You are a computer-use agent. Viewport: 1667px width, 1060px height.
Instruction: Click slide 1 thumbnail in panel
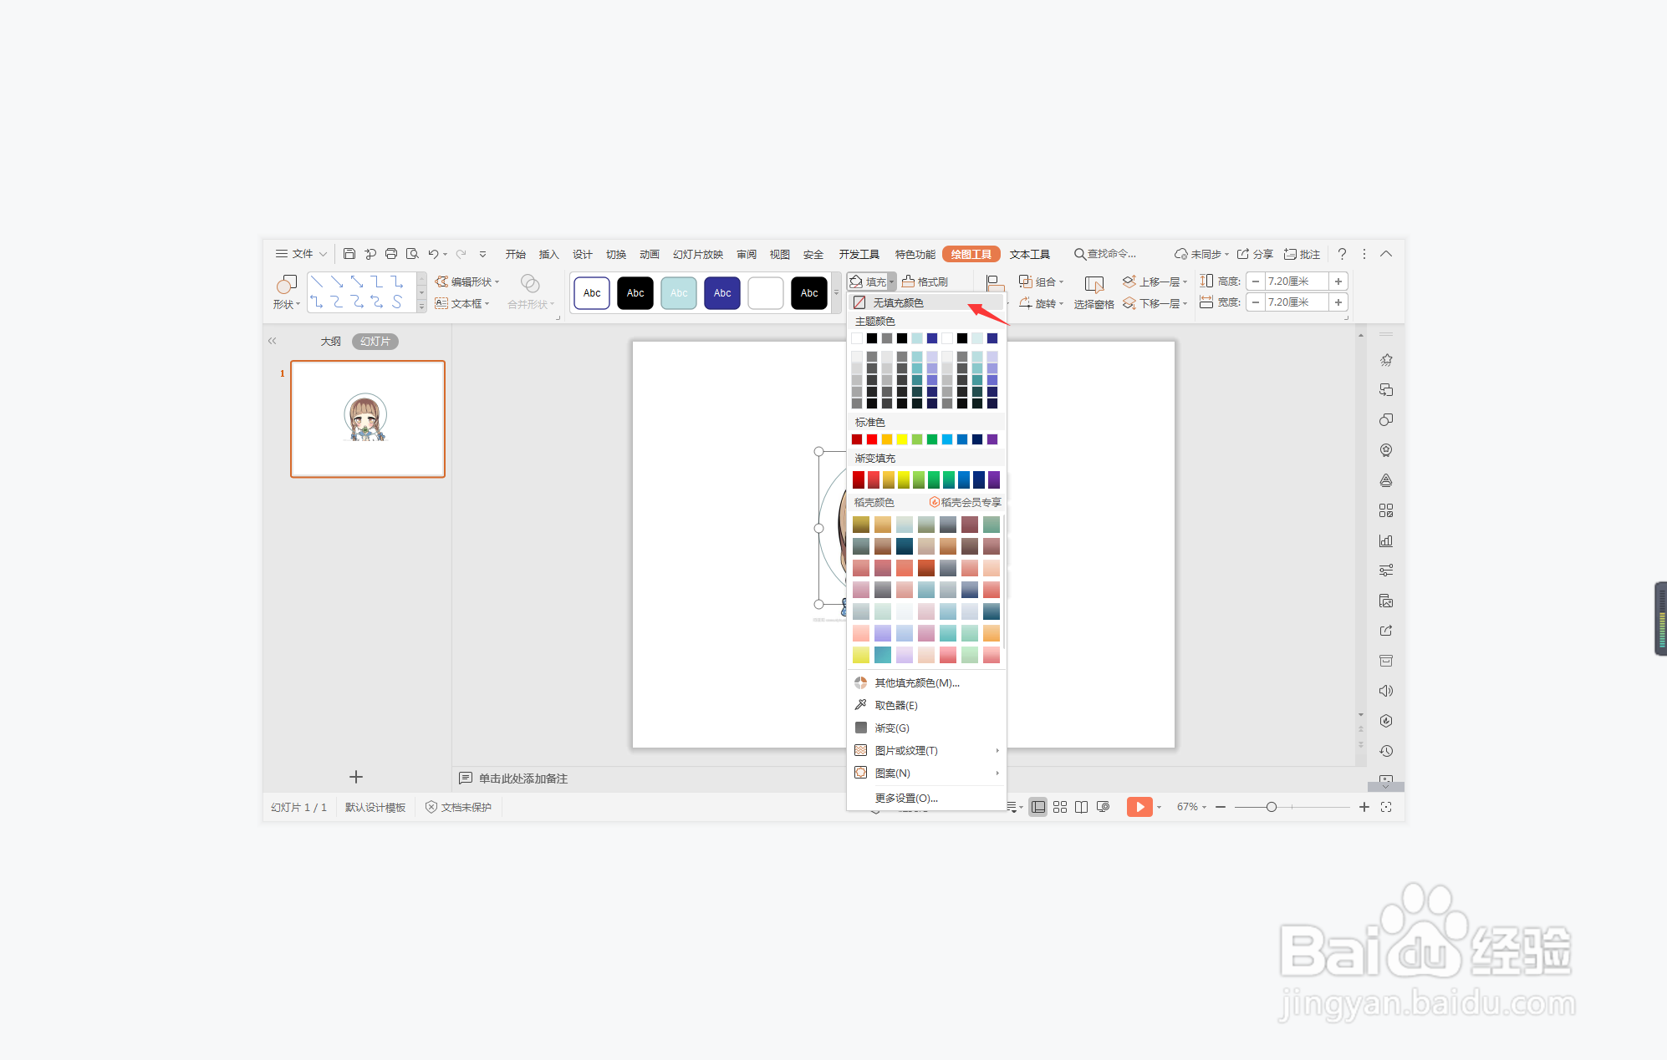click(368, 419)
